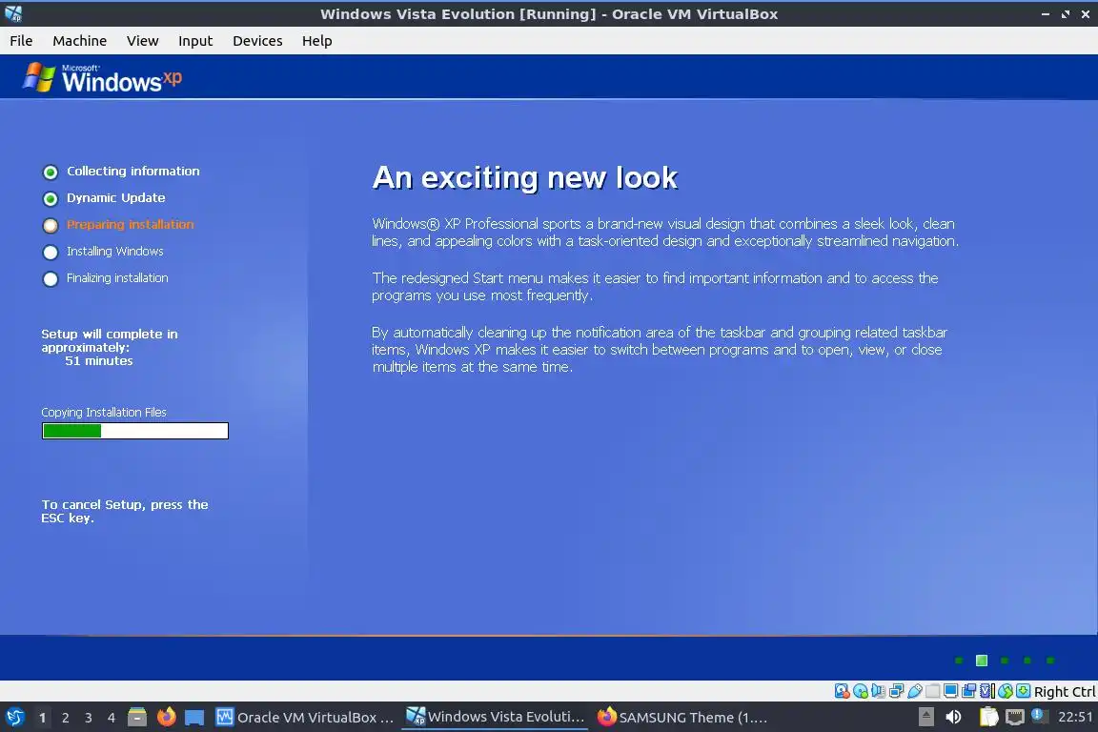Image resolution: width=1098 pixels, height=732 pixels.
Task: Open the Lubuntu start menu bird icon
Action: point(14,717)
